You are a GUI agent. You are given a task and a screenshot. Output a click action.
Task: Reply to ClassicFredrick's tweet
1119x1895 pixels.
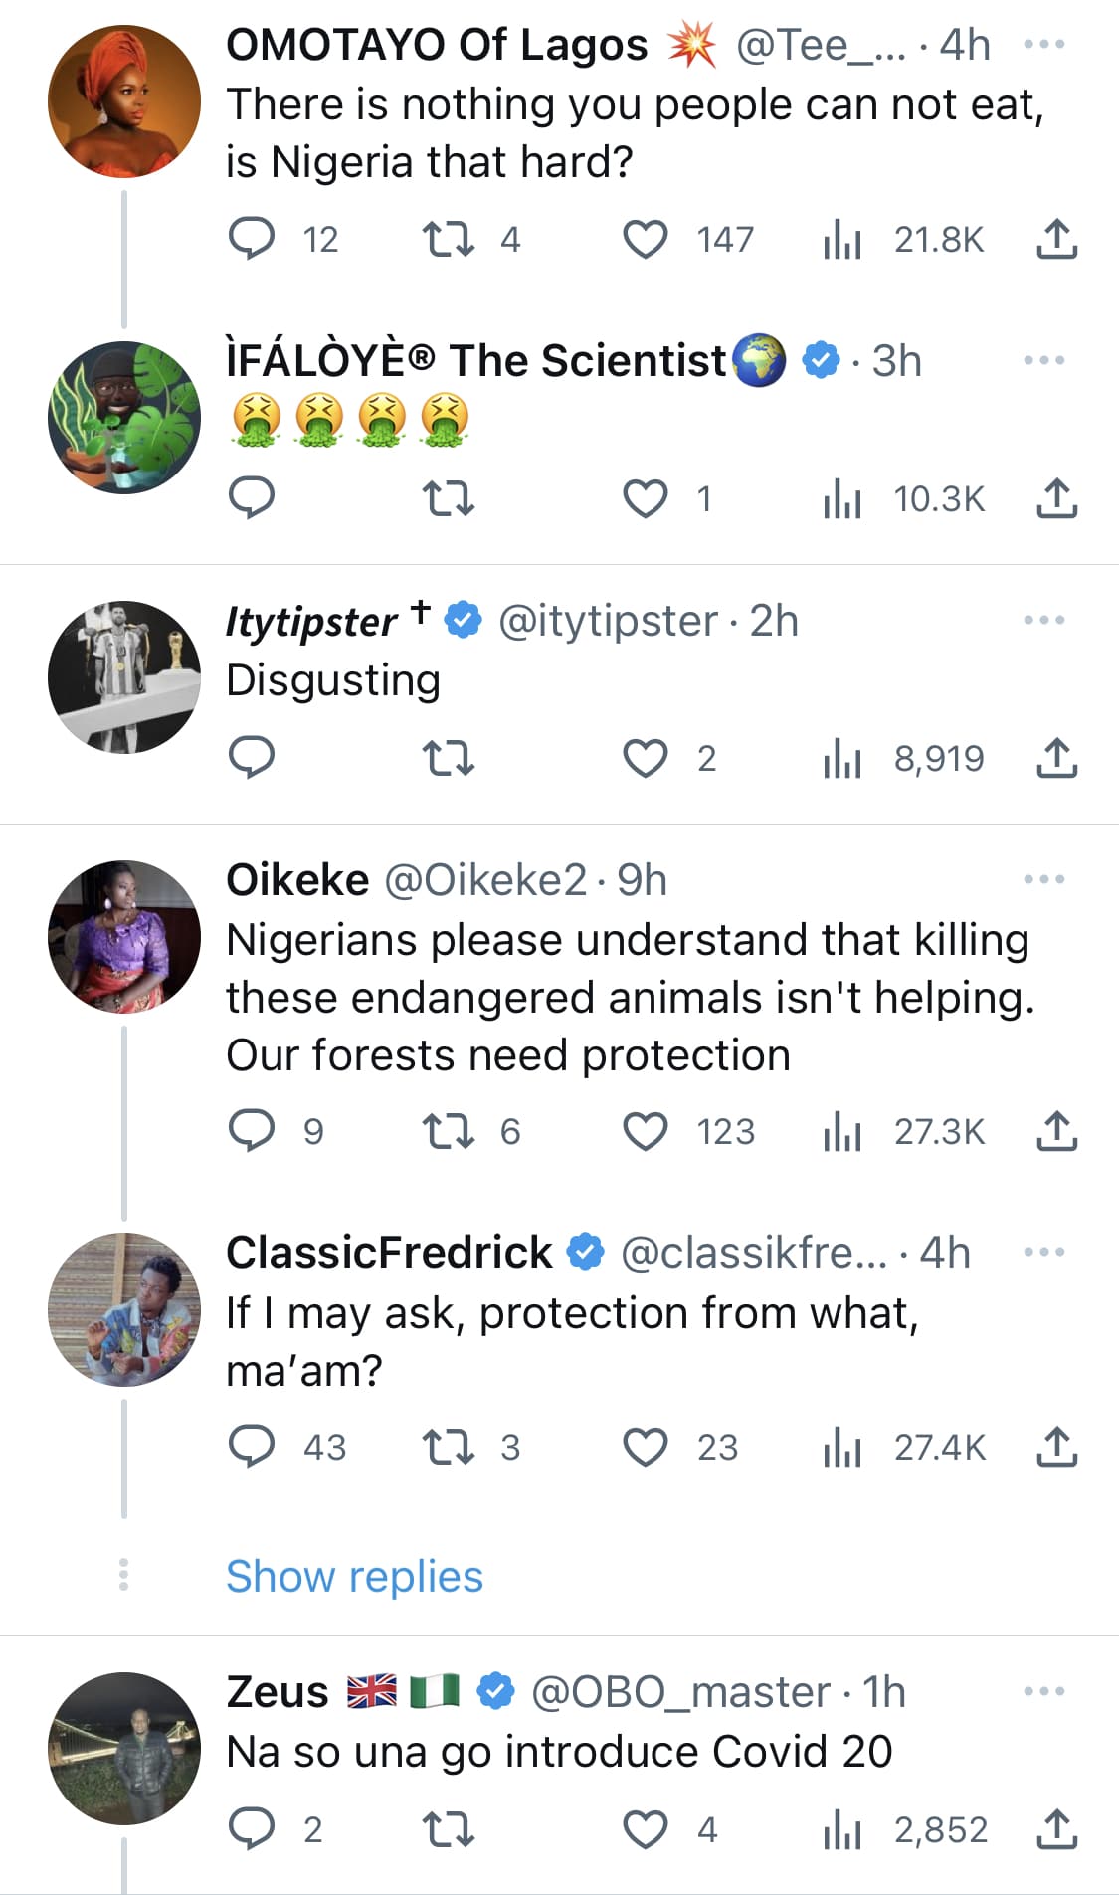252,1447
